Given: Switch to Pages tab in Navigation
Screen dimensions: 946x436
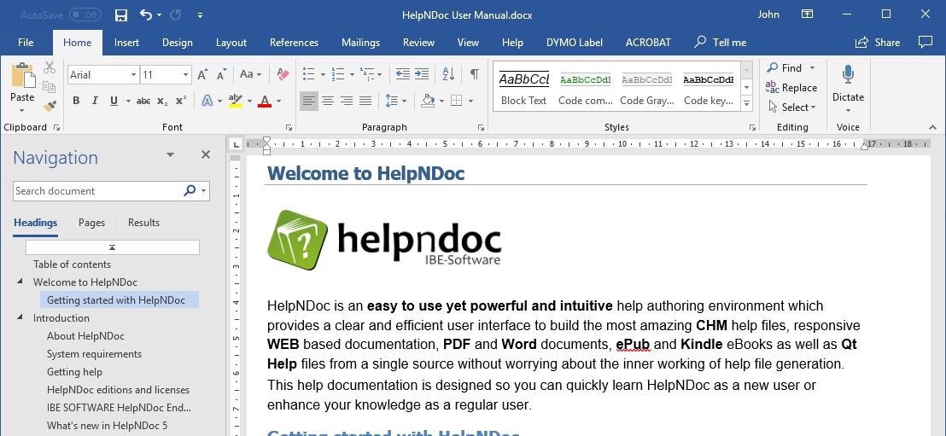Looking at the screenshot, I should [x=91, y=223].
